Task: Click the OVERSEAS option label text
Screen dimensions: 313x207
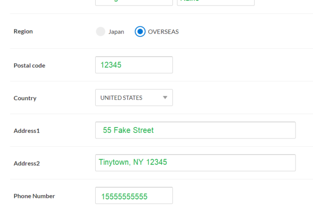Action: 163,32
